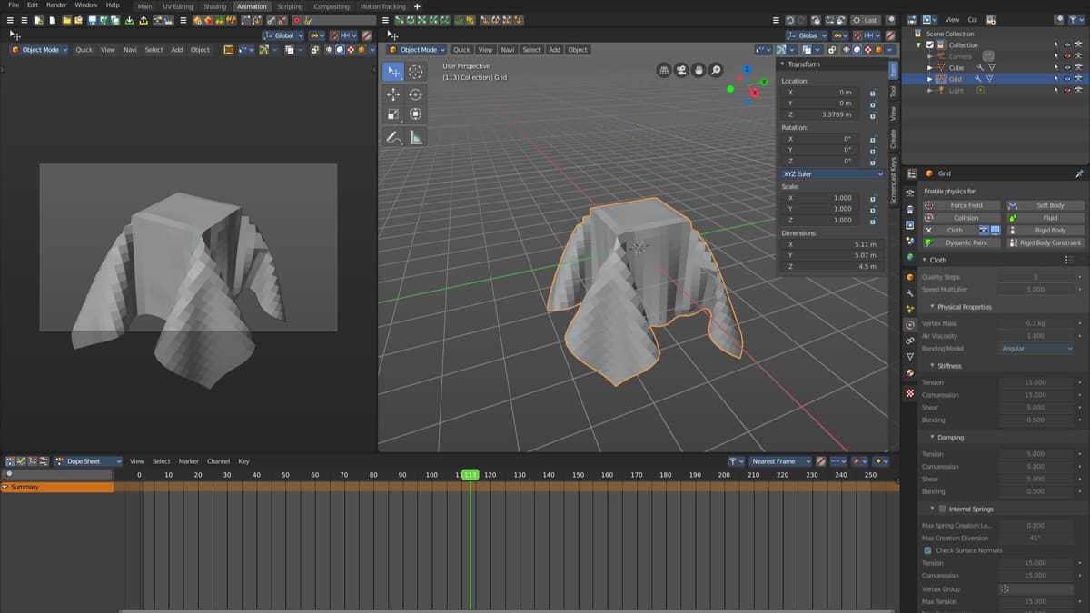1090x613 pixels.
Task: Open the Object Data triangle properties tab
Action: click(x=909, y=356)
